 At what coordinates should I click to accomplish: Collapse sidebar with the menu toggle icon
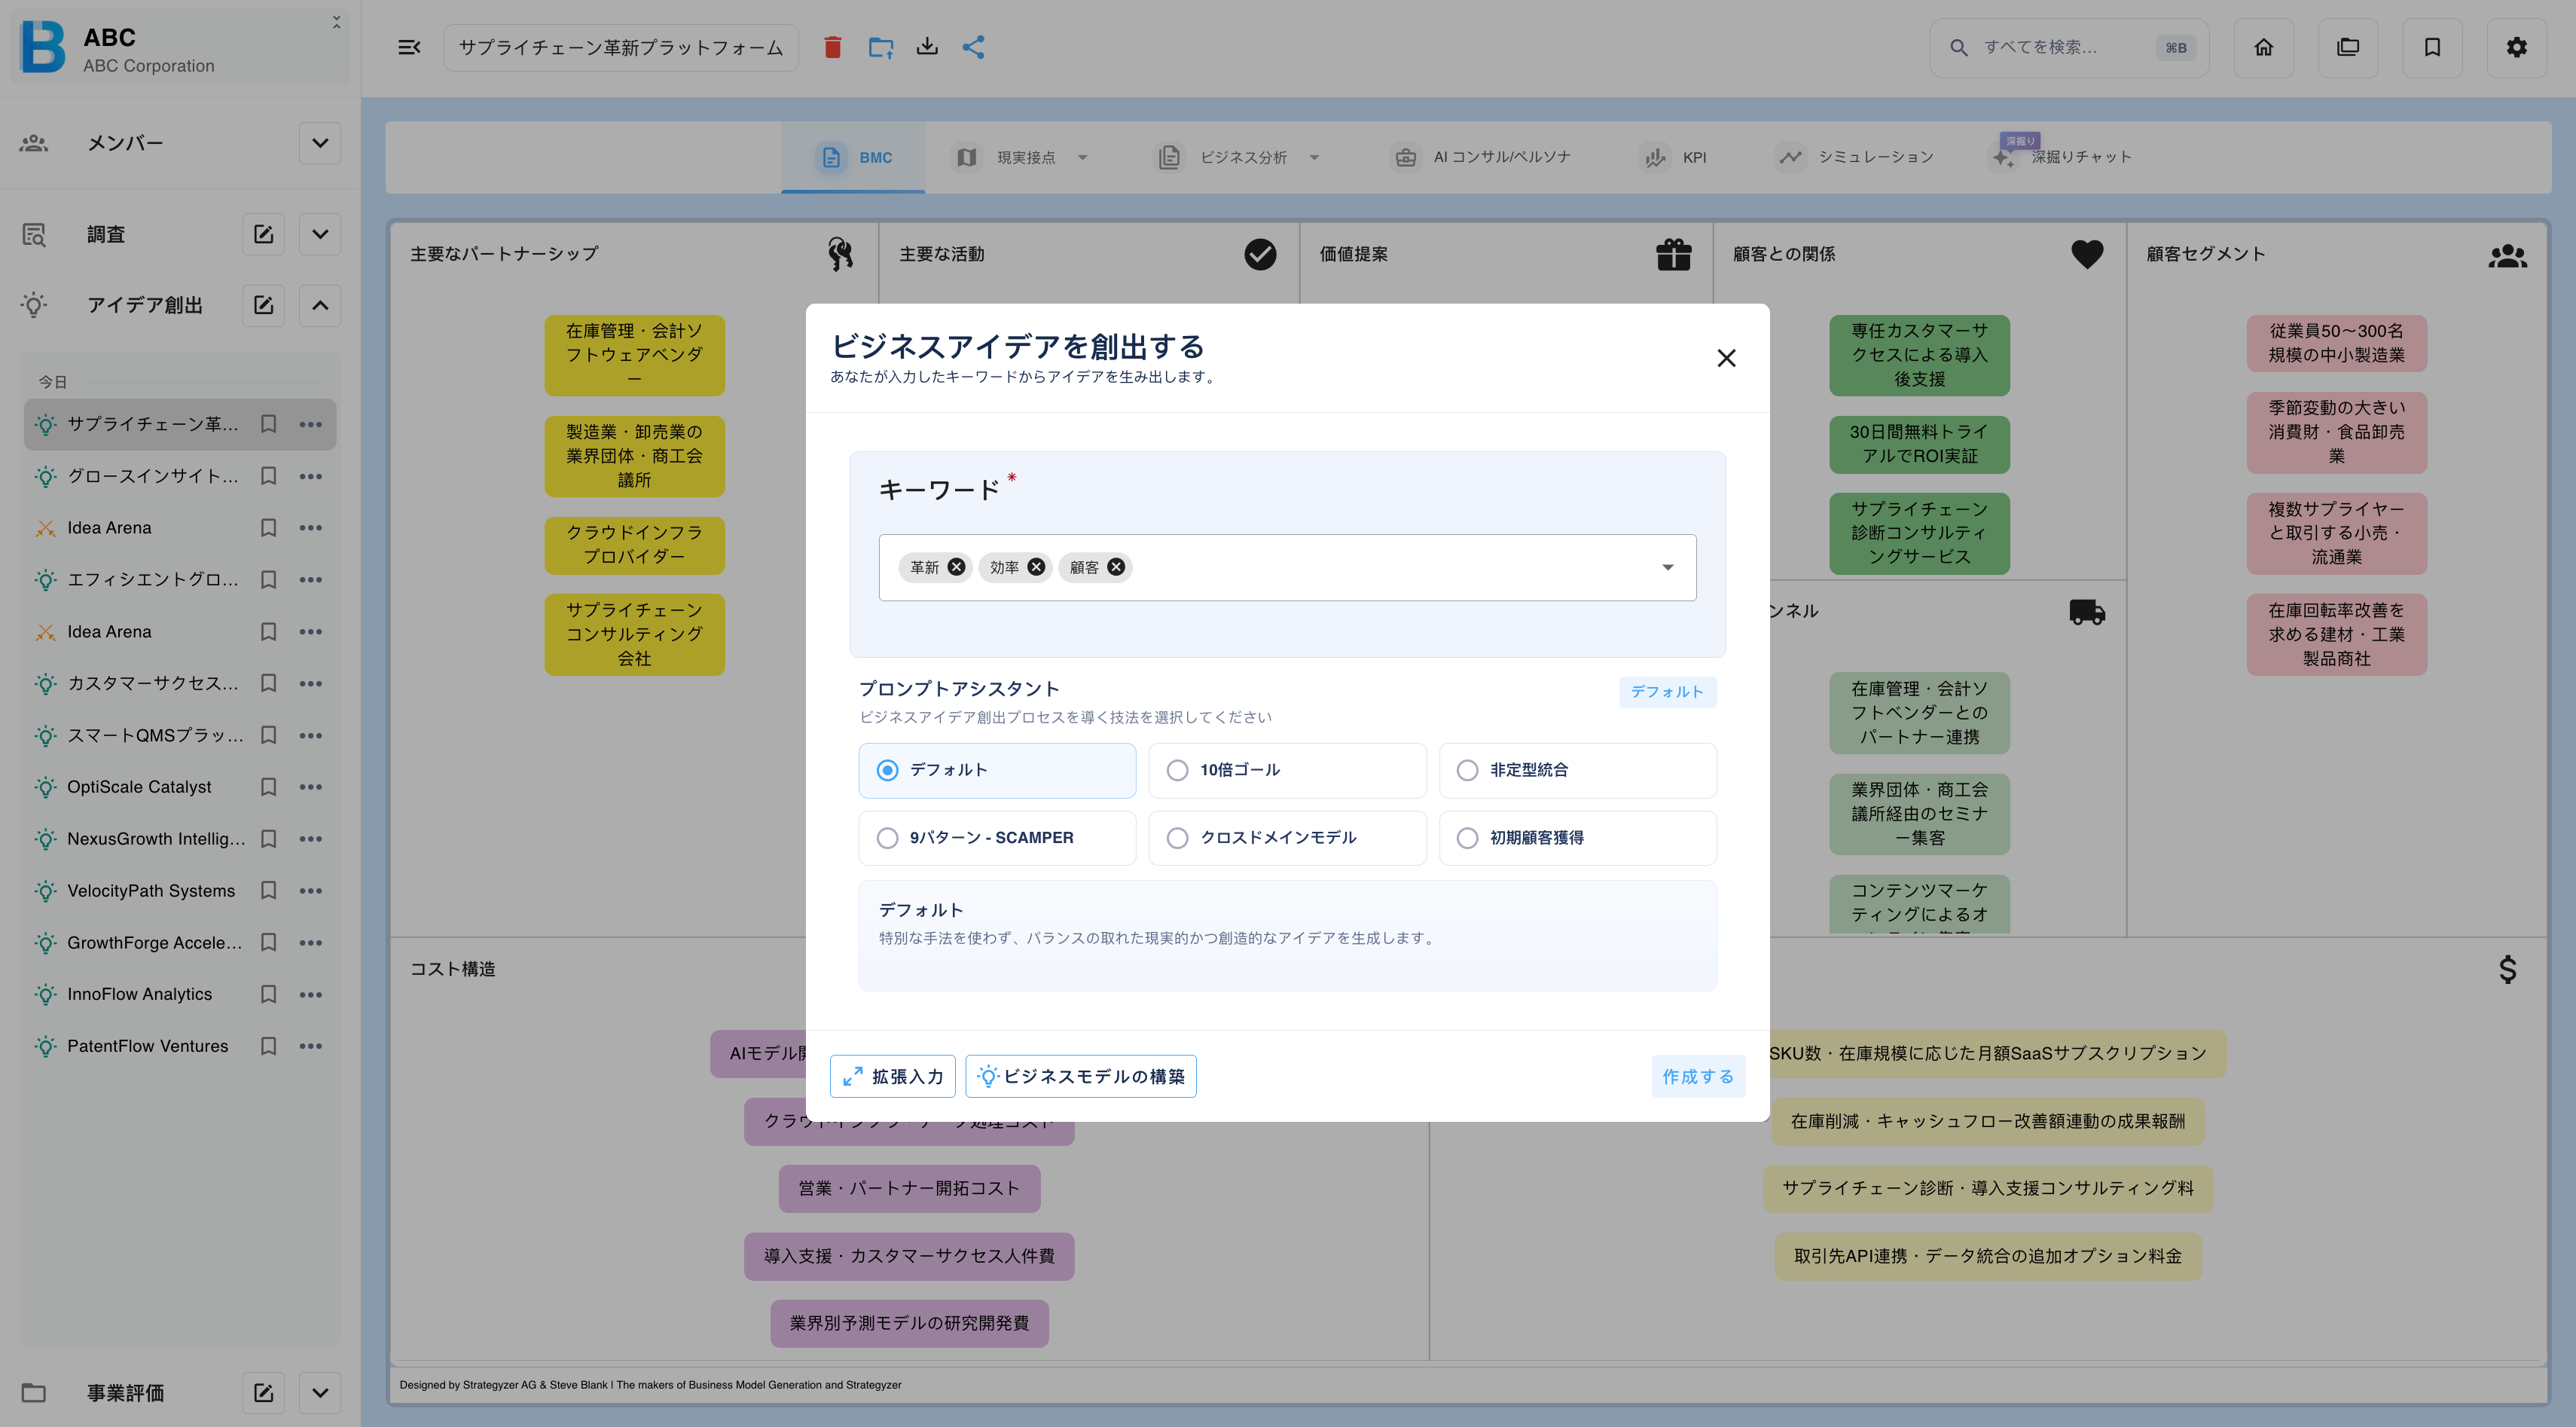click(409, 47)
